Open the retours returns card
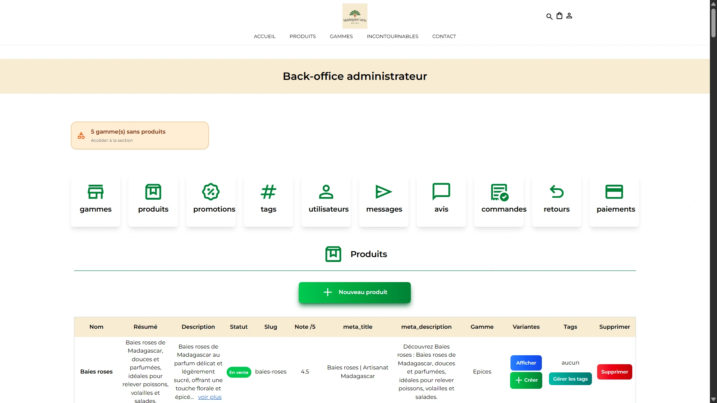The image size is (717, 403). [x=557, y=201]
